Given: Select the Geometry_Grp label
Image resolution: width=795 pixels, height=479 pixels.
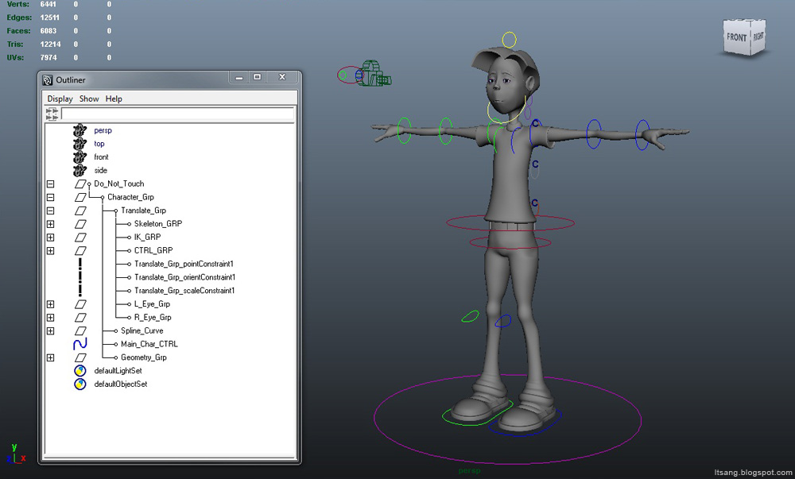Looking at the screenshot, I should [x=143, y=357].
